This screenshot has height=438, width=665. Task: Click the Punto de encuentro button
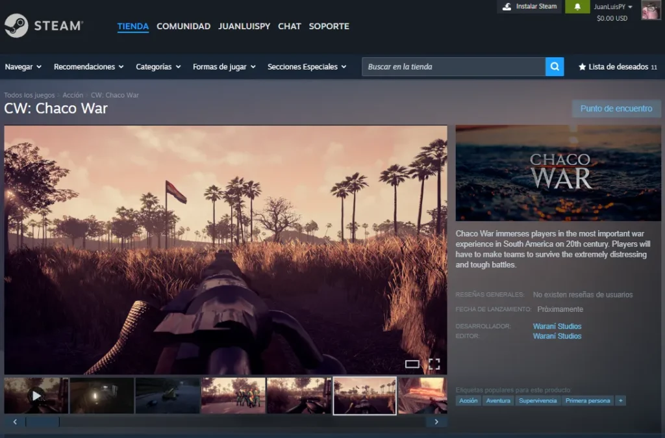(x=616, y=109)
